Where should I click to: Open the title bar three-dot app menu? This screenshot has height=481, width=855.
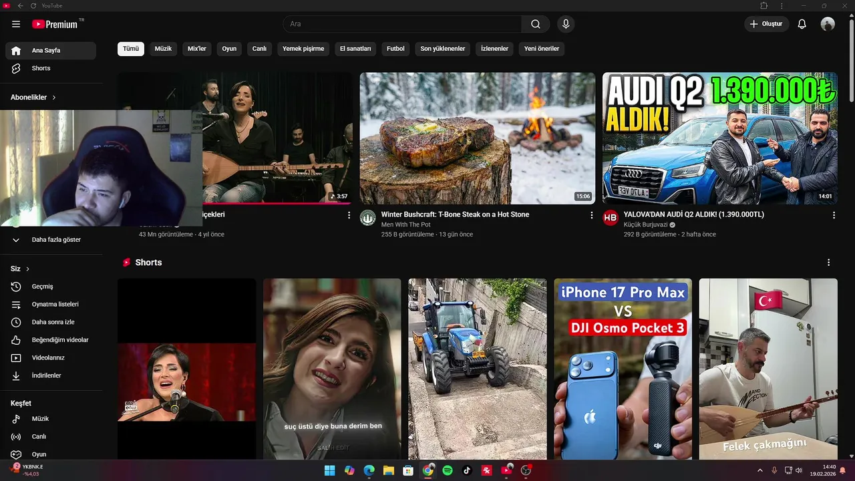782,5
